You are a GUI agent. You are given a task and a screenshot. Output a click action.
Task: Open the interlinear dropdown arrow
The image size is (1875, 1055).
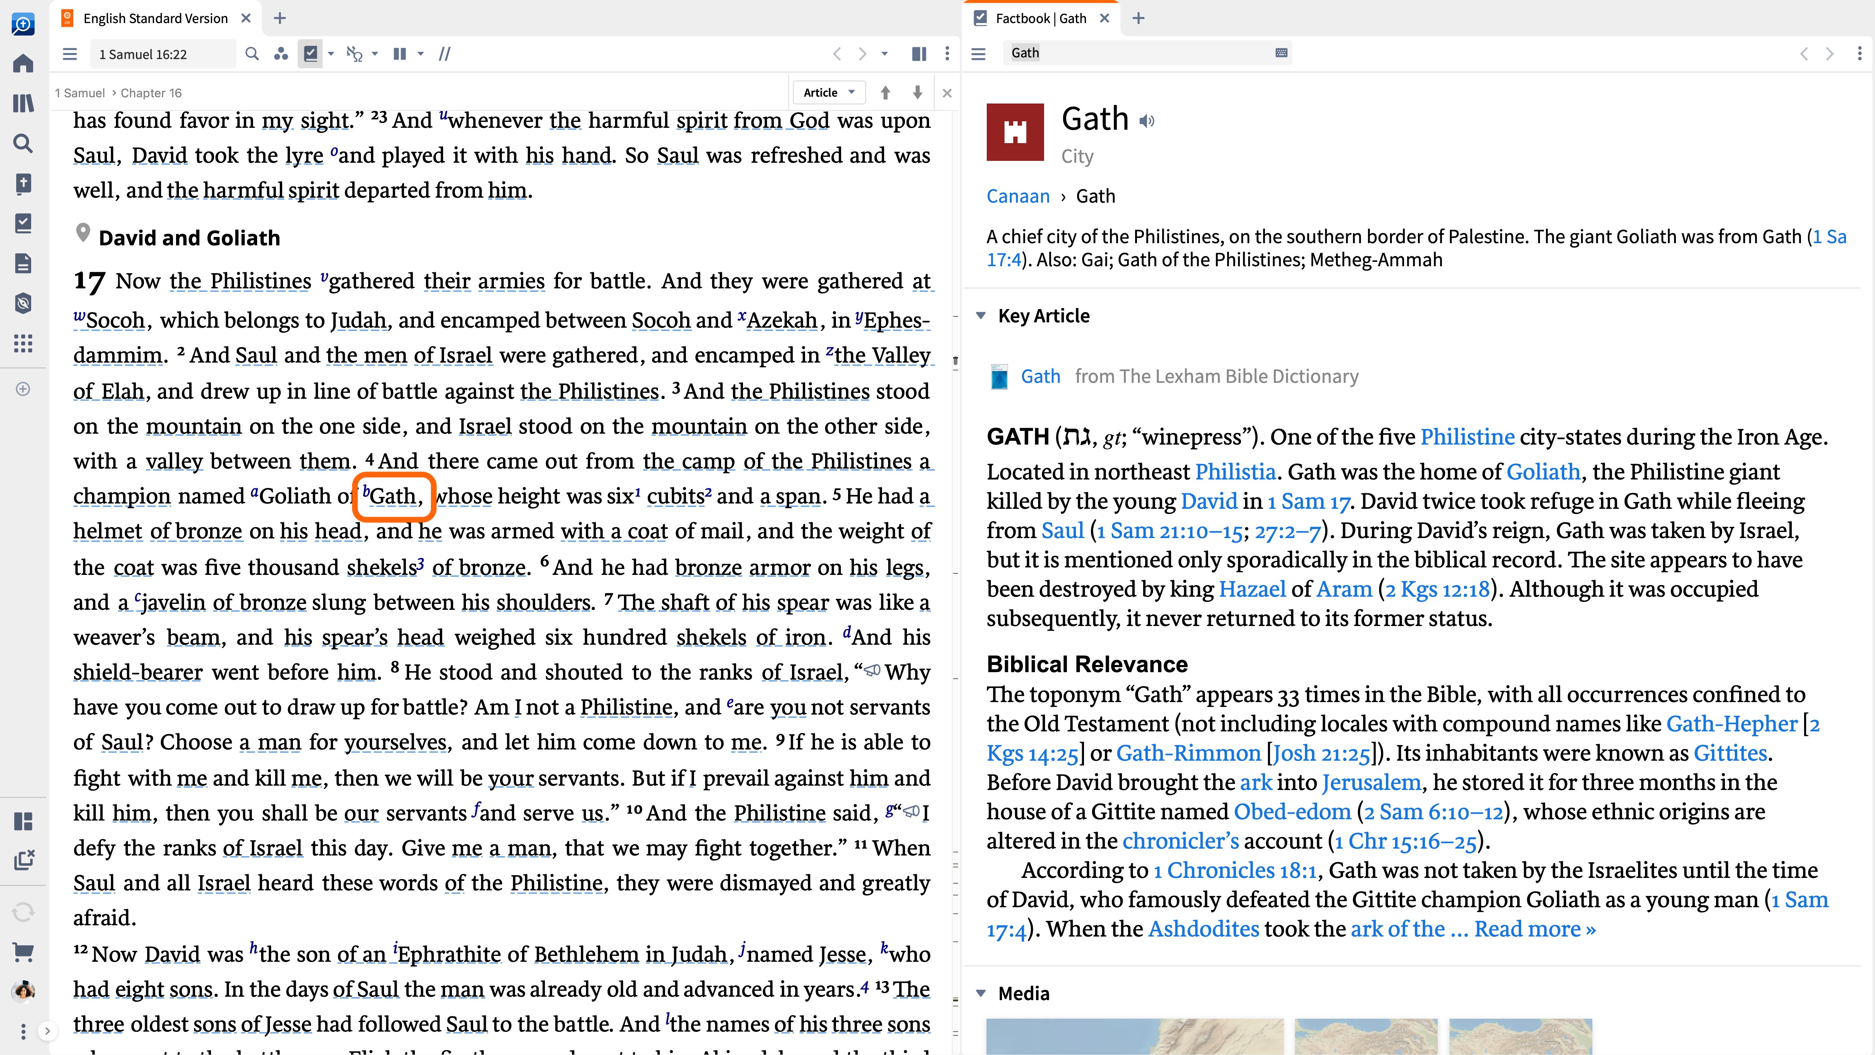376,54
